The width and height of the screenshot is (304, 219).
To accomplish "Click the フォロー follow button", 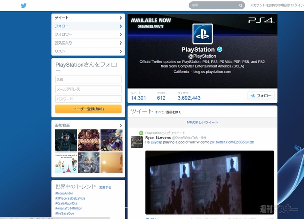I will pyautogui.click(x=261, y=96).
